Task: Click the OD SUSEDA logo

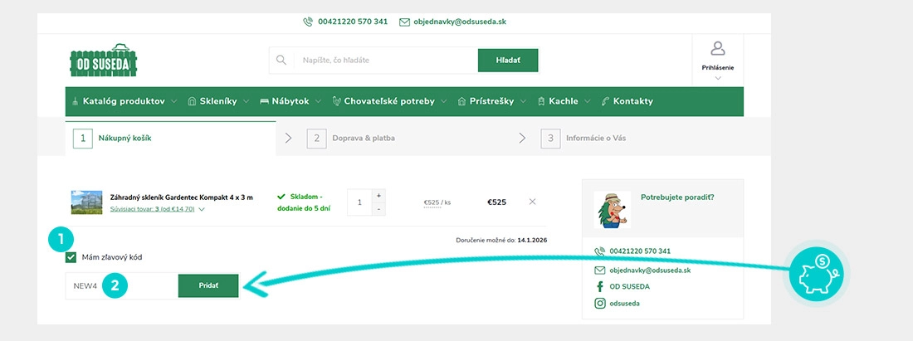Action: (x=104, y=60)
